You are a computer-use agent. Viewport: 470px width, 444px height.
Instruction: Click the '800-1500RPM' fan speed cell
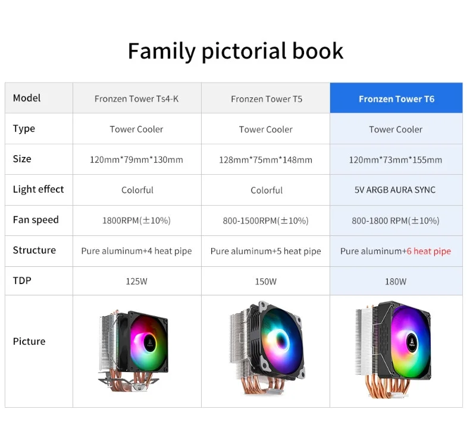(265, 221)
